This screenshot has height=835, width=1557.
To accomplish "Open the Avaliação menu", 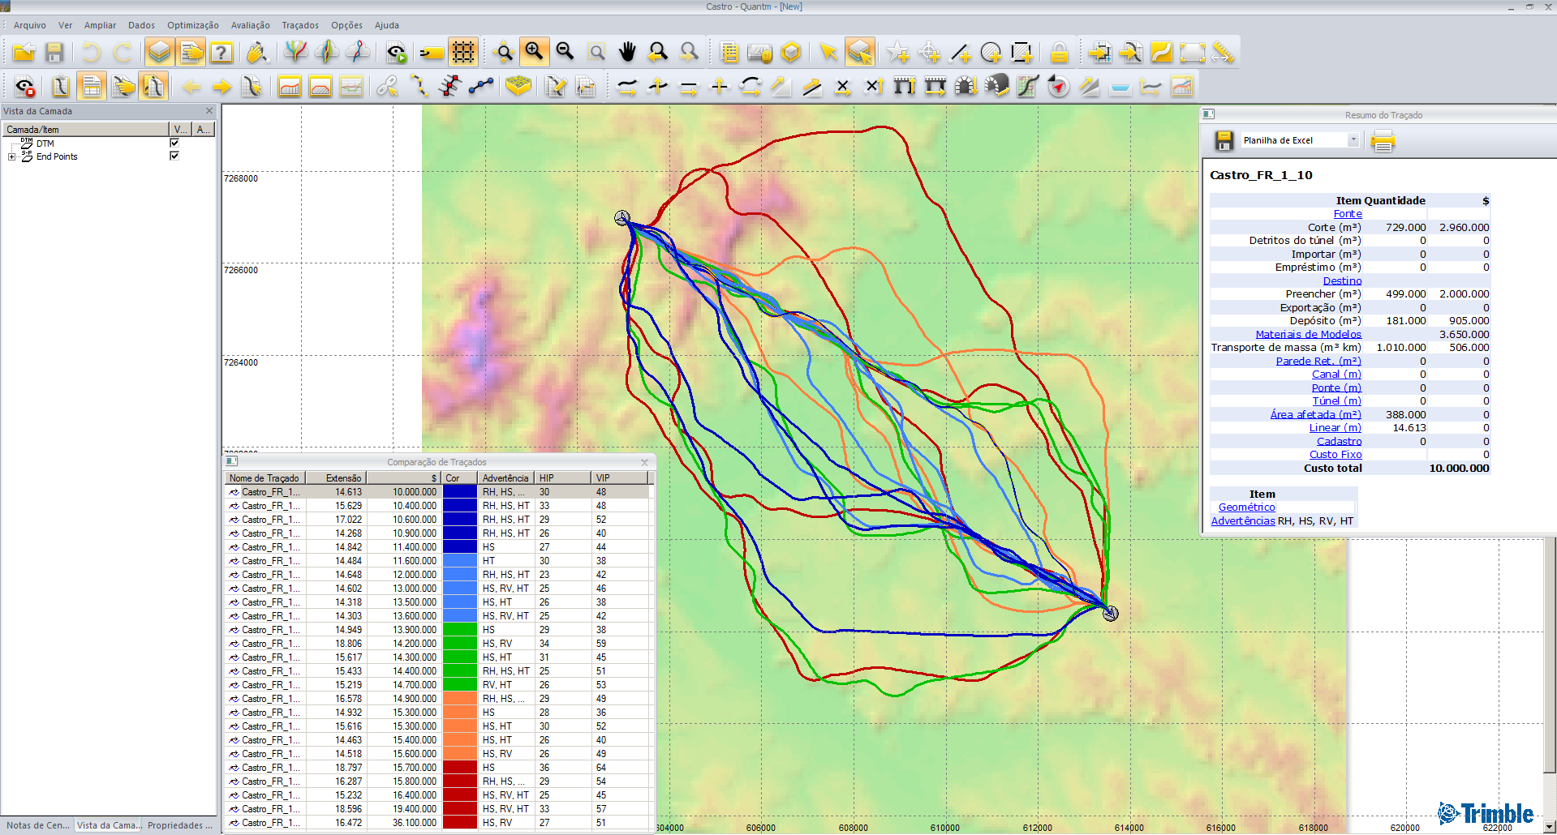I will [251, 25].
